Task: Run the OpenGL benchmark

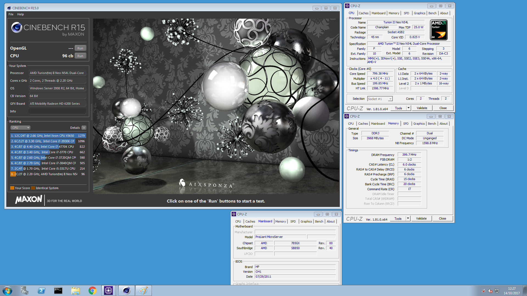Action: pos(80,48)
